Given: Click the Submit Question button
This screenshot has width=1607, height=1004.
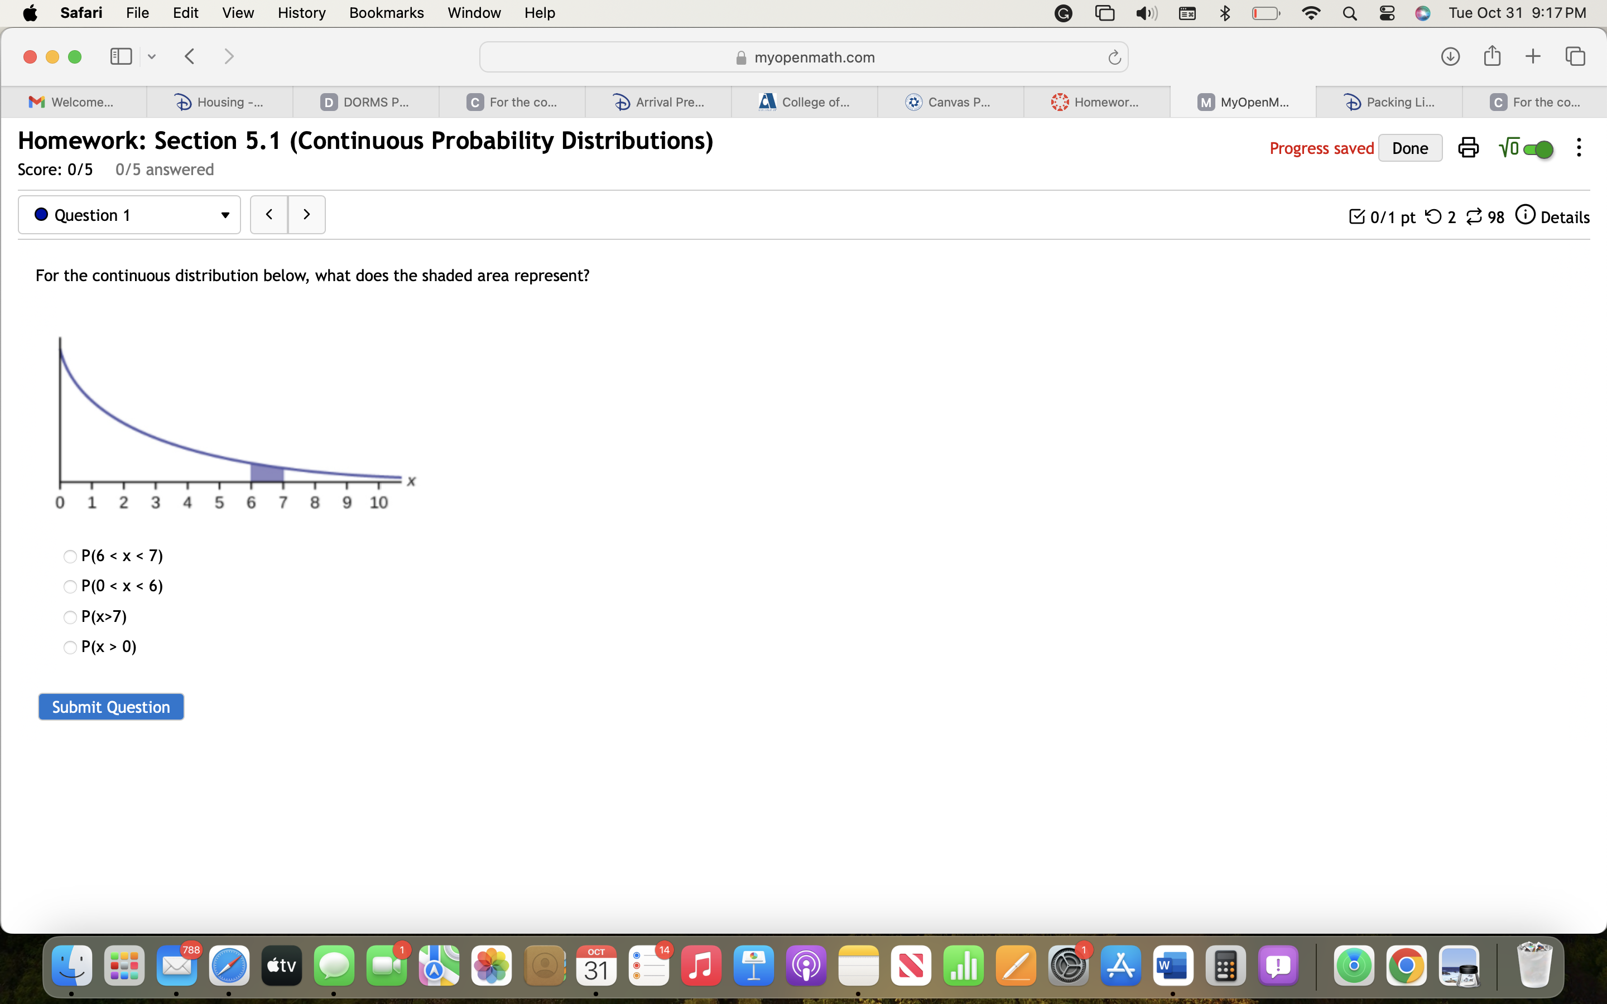Looking at the screenshot, I should pos(110,706).
